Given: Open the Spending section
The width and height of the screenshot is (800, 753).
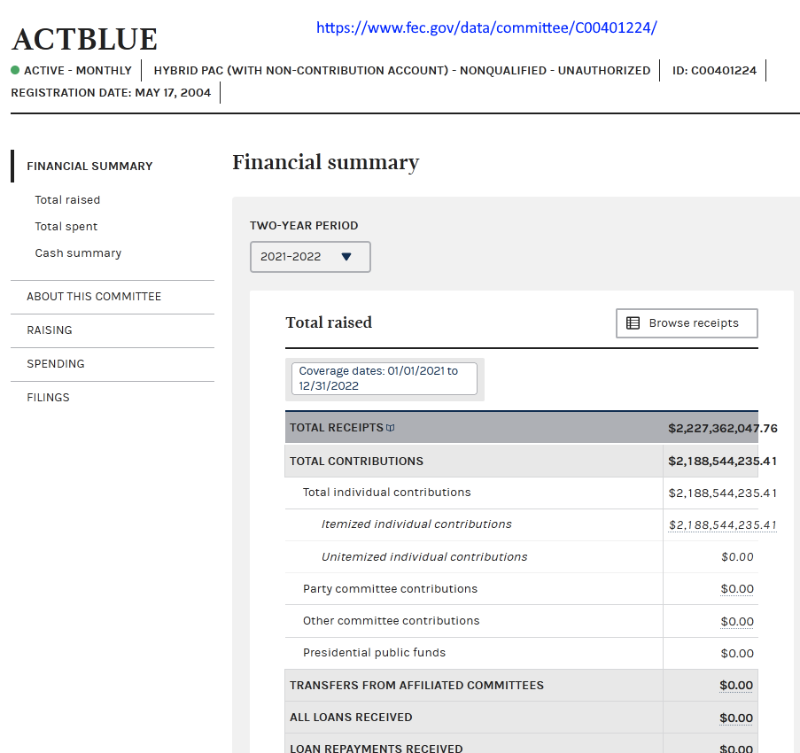Looking at the screenshot, I should tap(56, 364).
